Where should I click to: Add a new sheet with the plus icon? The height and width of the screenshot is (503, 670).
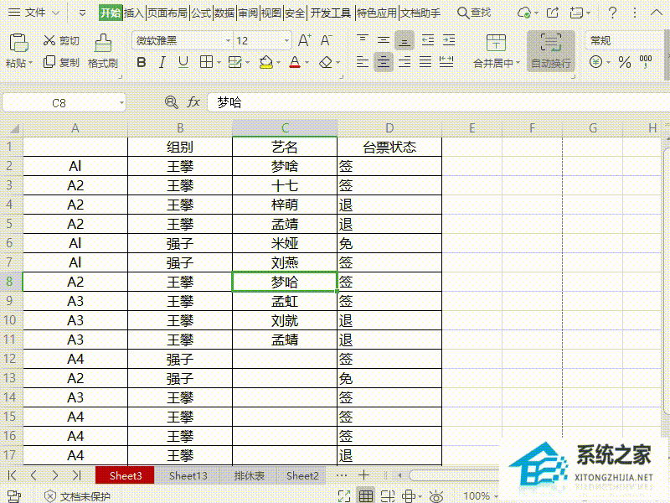click(x=364, y=475)
